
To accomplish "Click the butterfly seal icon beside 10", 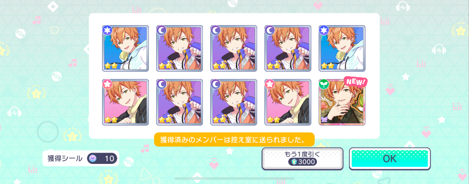I will [x=92, y=158].
